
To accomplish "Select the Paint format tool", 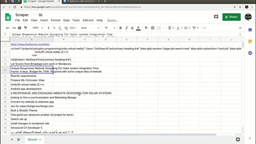I will pyautogui.click(x=26, y=28).
